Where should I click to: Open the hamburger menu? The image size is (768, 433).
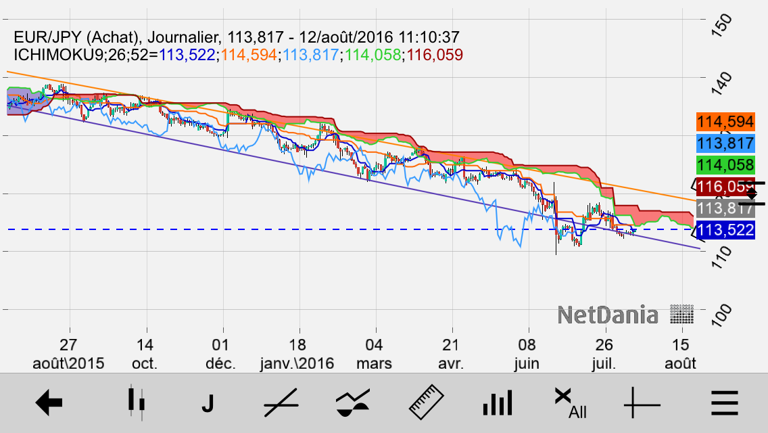(x=725, y=403)
